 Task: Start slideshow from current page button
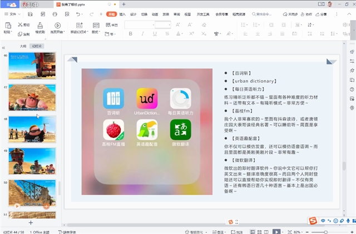click(x=57, y=28)
